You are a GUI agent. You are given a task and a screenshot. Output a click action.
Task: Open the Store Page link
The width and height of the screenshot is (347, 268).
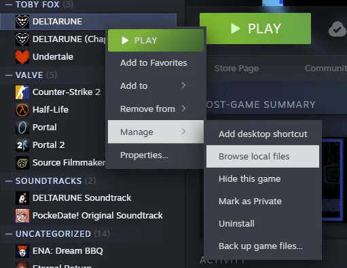[x=236, y=69]
